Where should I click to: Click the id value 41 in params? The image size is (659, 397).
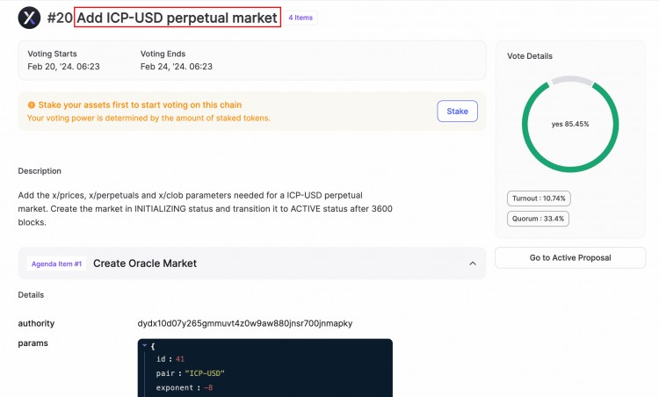(180, 358)
